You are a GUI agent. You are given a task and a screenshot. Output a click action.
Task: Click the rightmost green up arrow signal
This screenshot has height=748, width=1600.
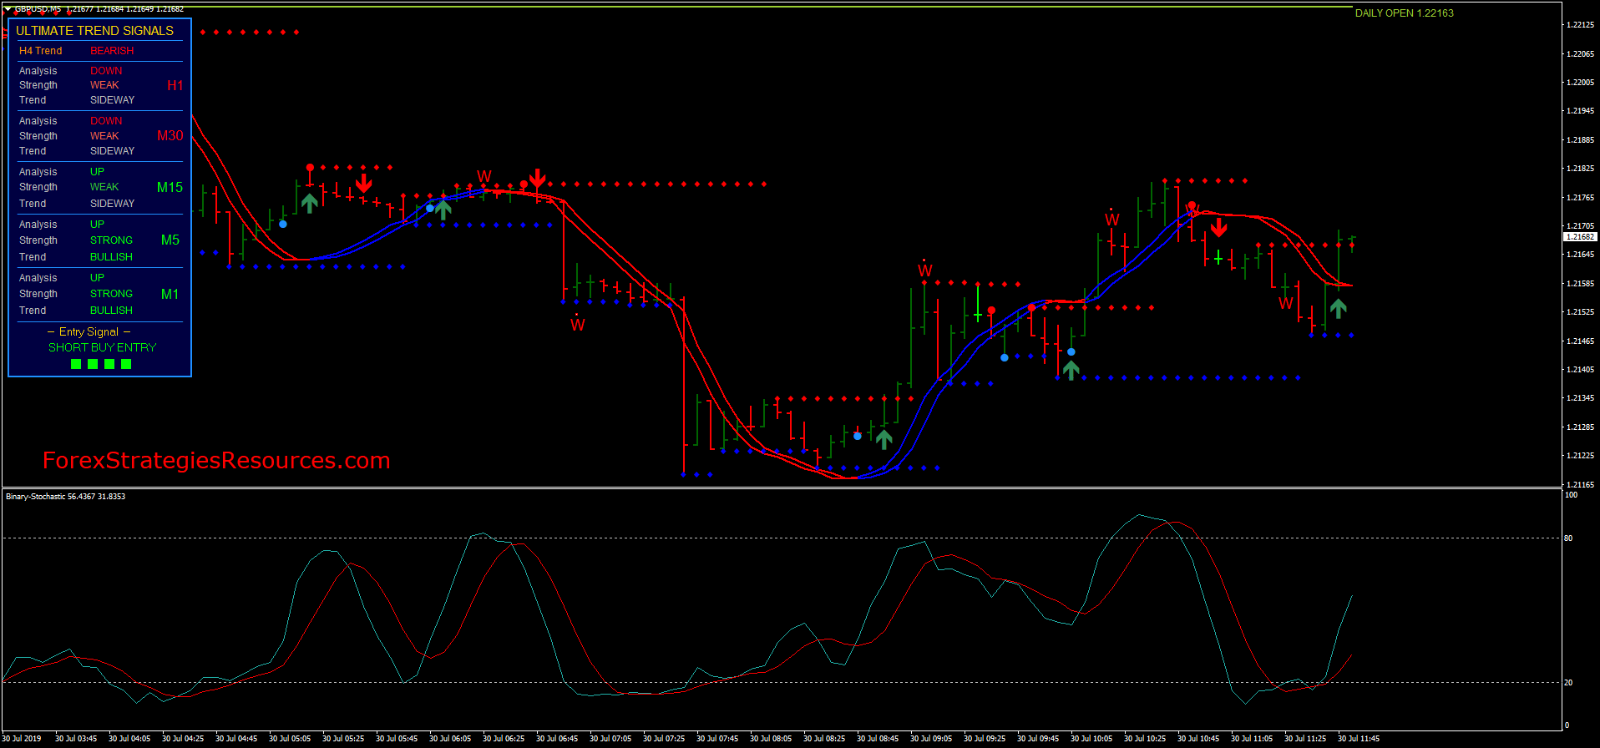click(x=1338, y=308)
